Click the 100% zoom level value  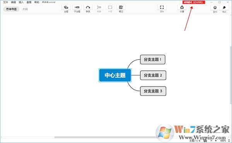tap(223, 141)
